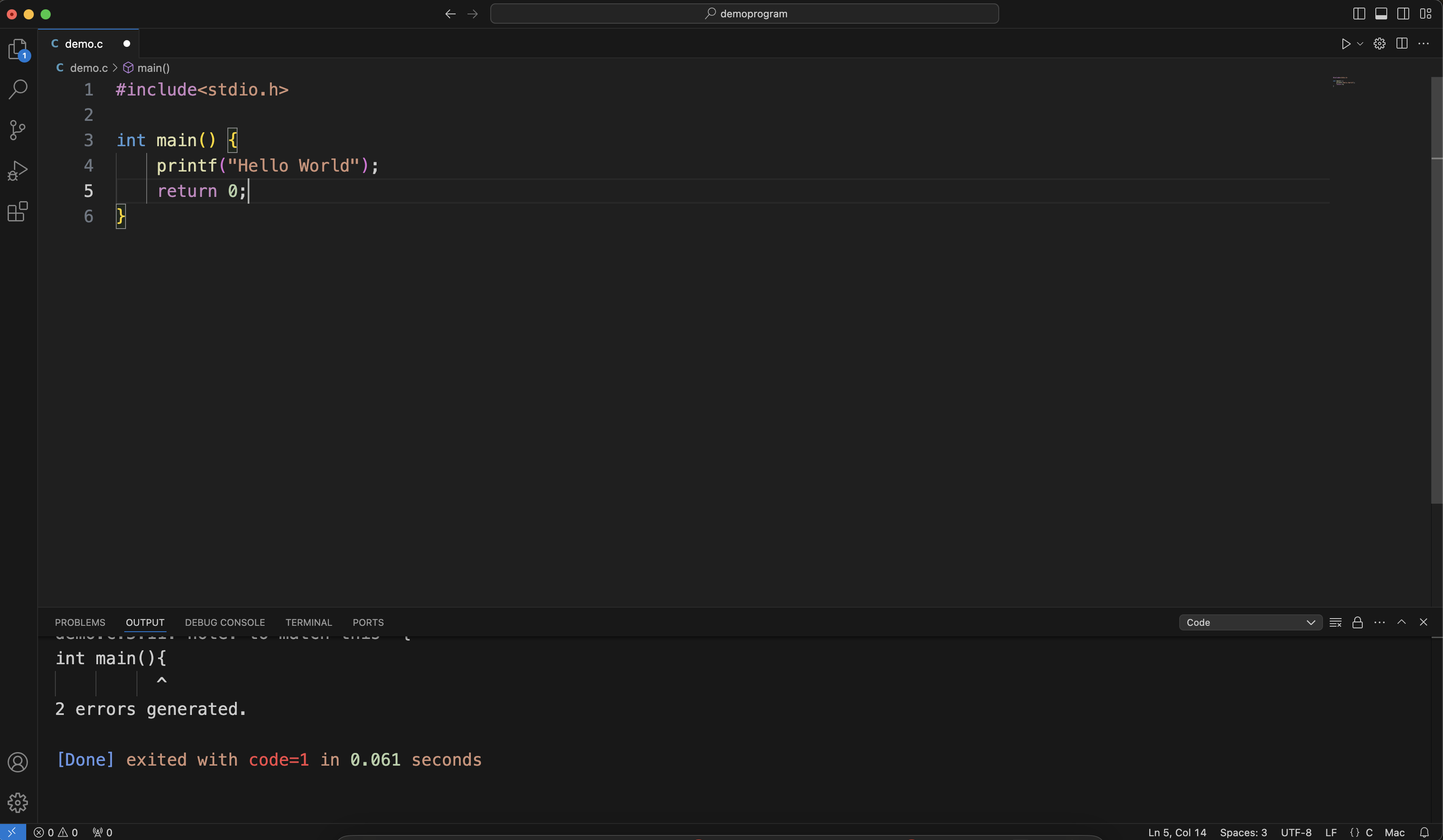Click UTF-8 encoding in status bar
This screenshot has width=1443, height=840.
pyautogui.click(x=1296, y=832)
